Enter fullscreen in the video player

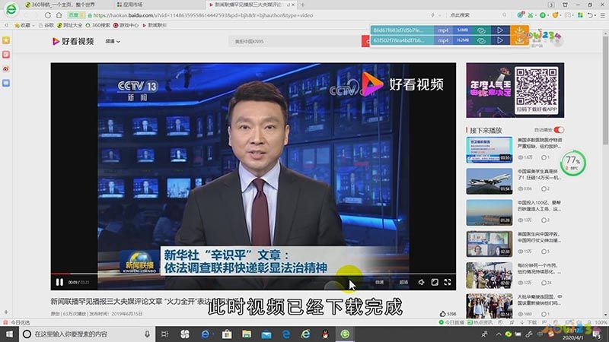pyautogui.click(x=448, y=282)
